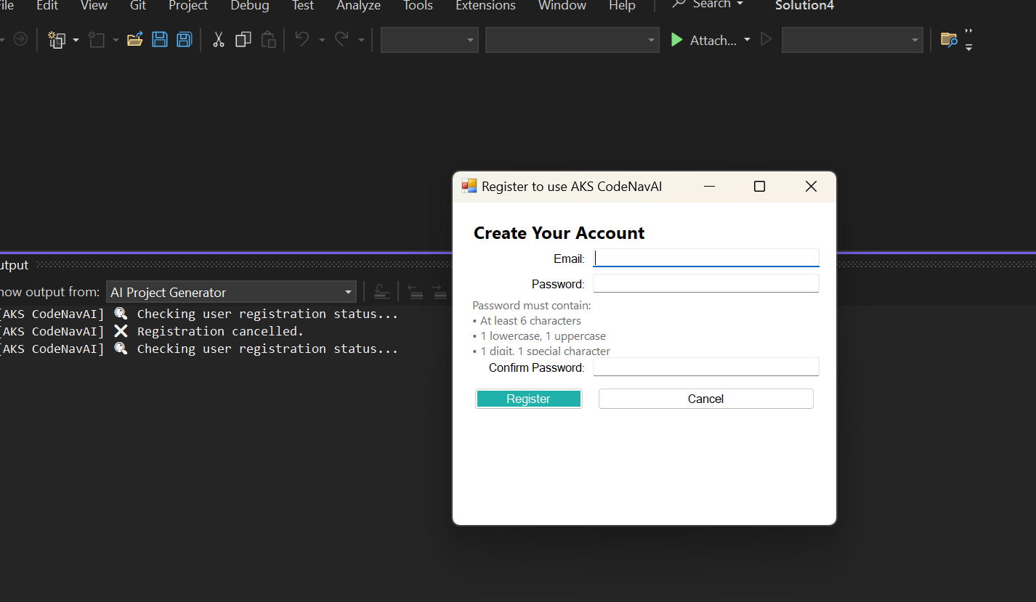Expand the New Project dropdown arrow

pos(76,40)
